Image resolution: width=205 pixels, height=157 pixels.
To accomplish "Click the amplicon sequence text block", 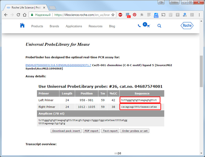I will pyautogui.click(x=83, y=122).
